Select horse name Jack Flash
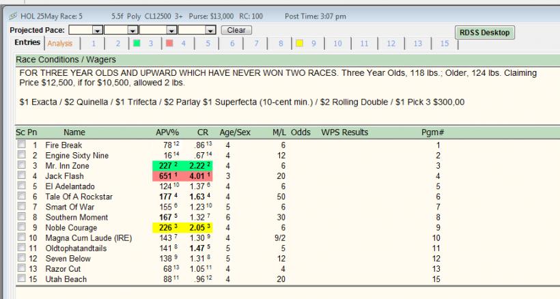The image size is (560, 299). coord(64,176)
